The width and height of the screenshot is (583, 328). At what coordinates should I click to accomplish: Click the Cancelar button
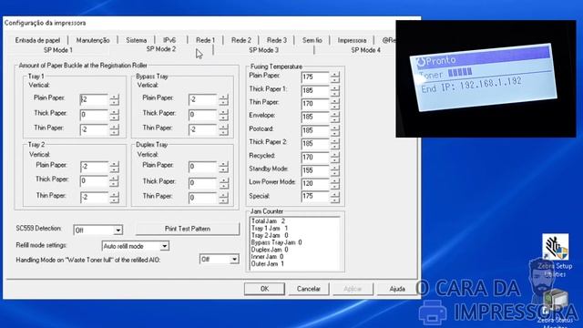point(309,289)
